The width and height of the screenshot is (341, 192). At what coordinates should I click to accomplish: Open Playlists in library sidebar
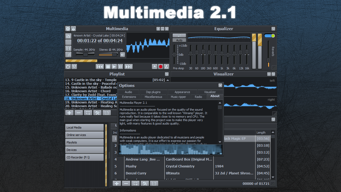[x=84, y=142]
